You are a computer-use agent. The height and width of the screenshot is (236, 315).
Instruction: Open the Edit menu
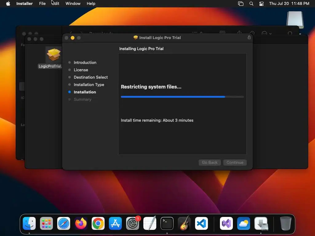[55, 3]
